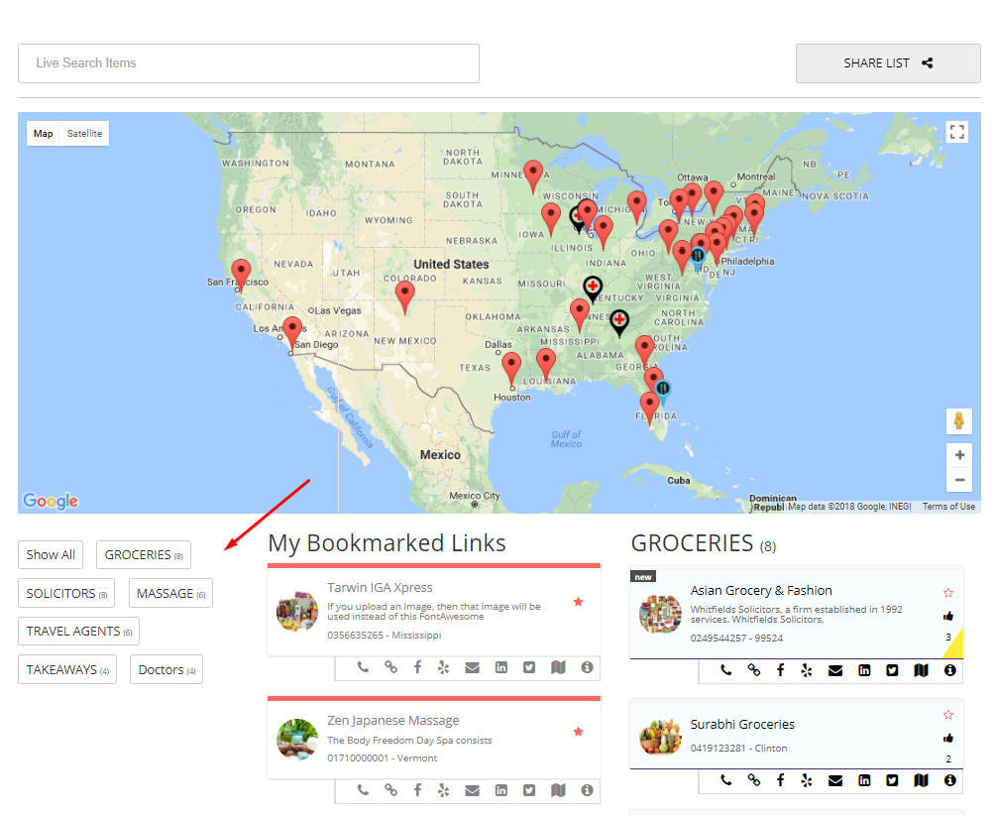Click the link icon under Zen Japanese Massage
The width and height of the screenshot is (994, 816).
pos(391,790)
